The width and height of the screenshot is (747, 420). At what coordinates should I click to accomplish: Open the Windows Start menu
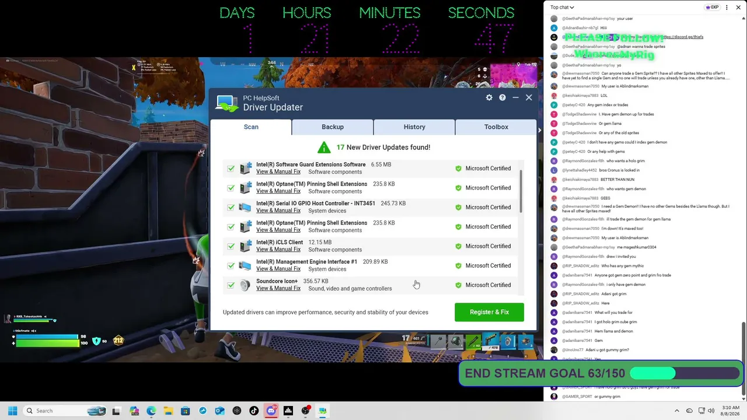(x=12, y=411)
